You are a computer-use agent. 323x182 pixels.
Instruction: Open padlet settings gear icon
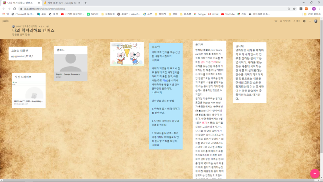click(304, 21)
